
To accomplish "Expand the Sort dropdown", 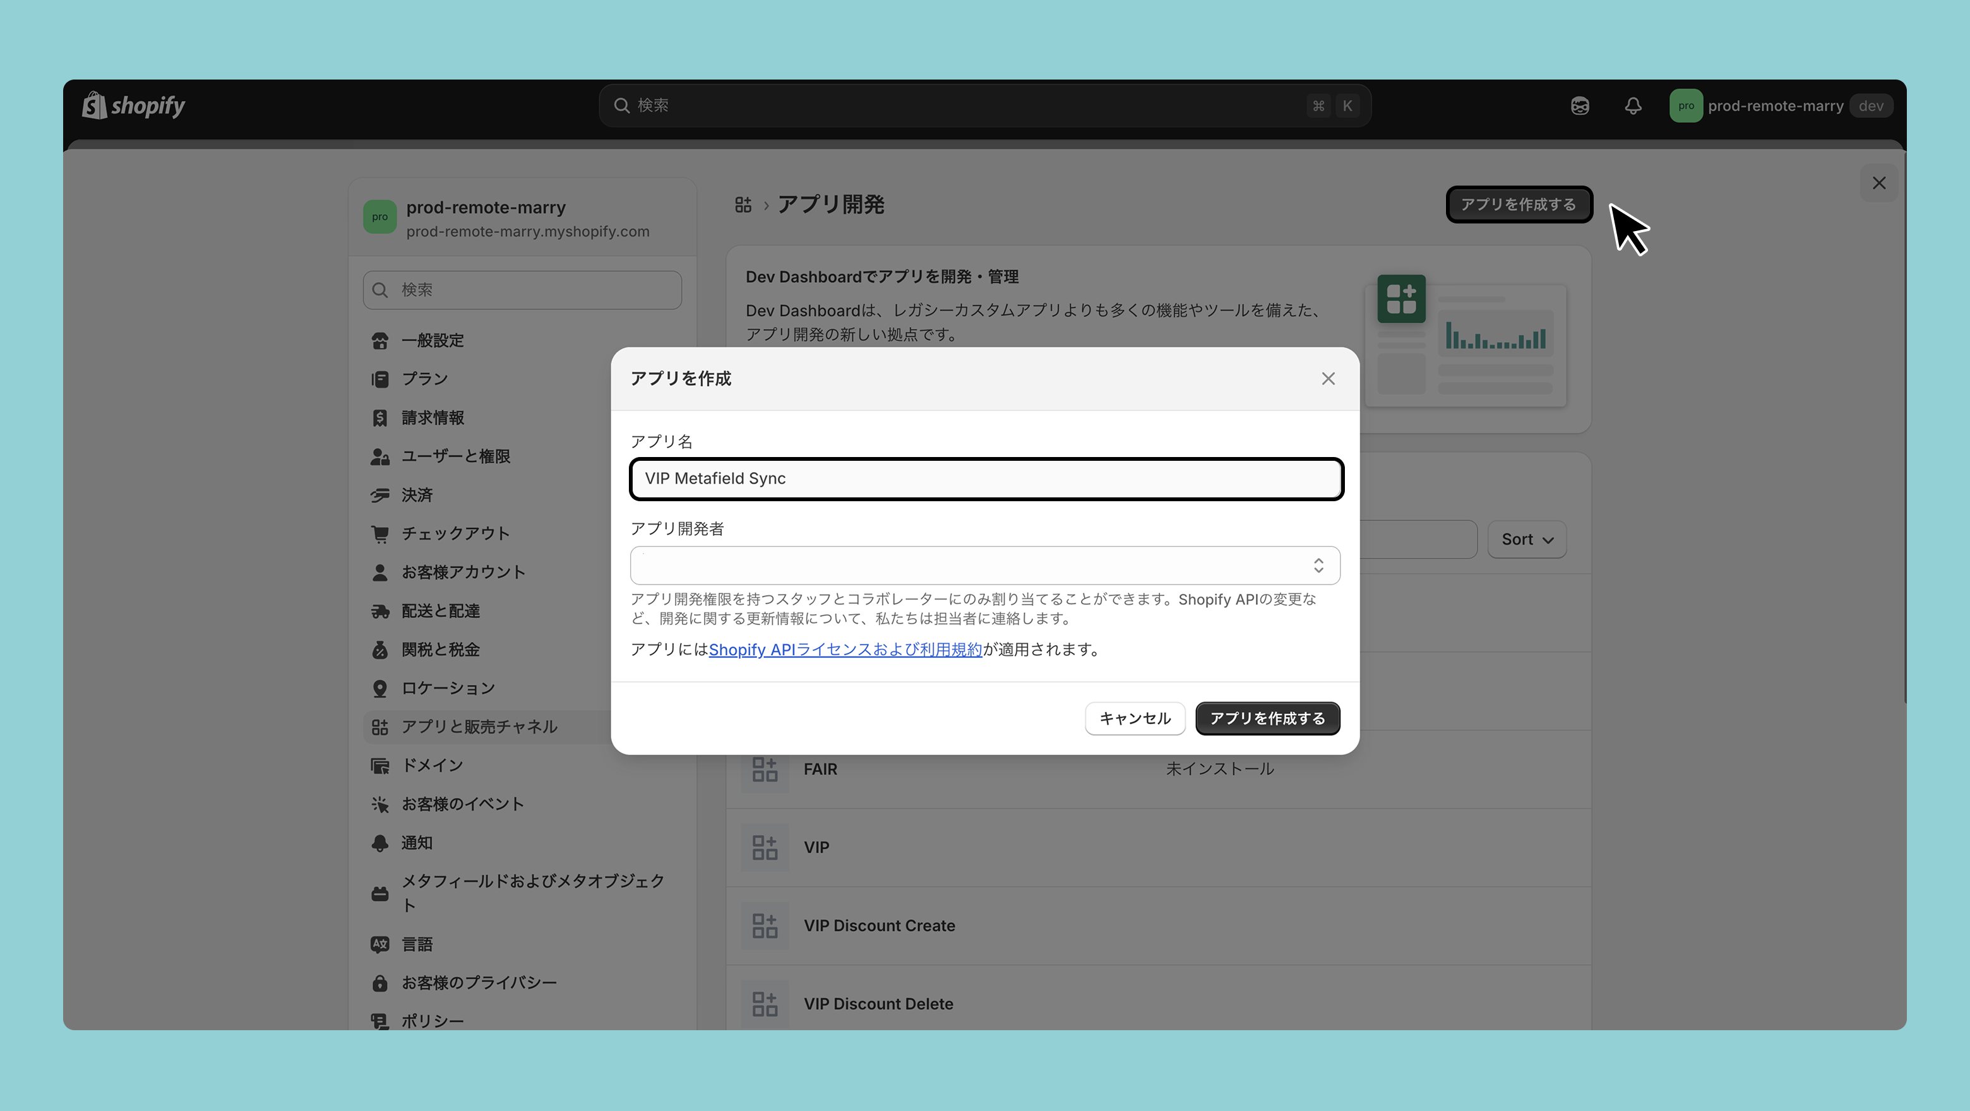I will click(1527, 540).
